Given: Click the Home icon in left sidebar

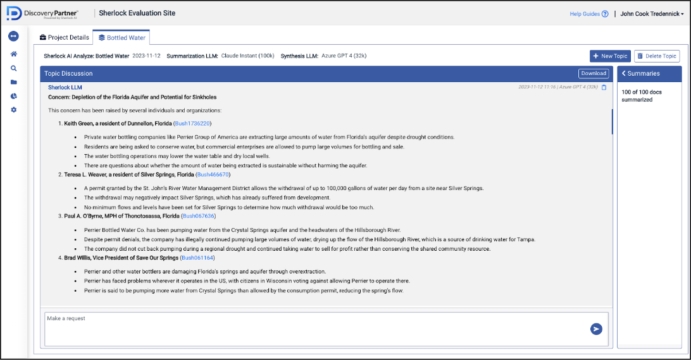Looking at the screenshot, I should [14, 54].
